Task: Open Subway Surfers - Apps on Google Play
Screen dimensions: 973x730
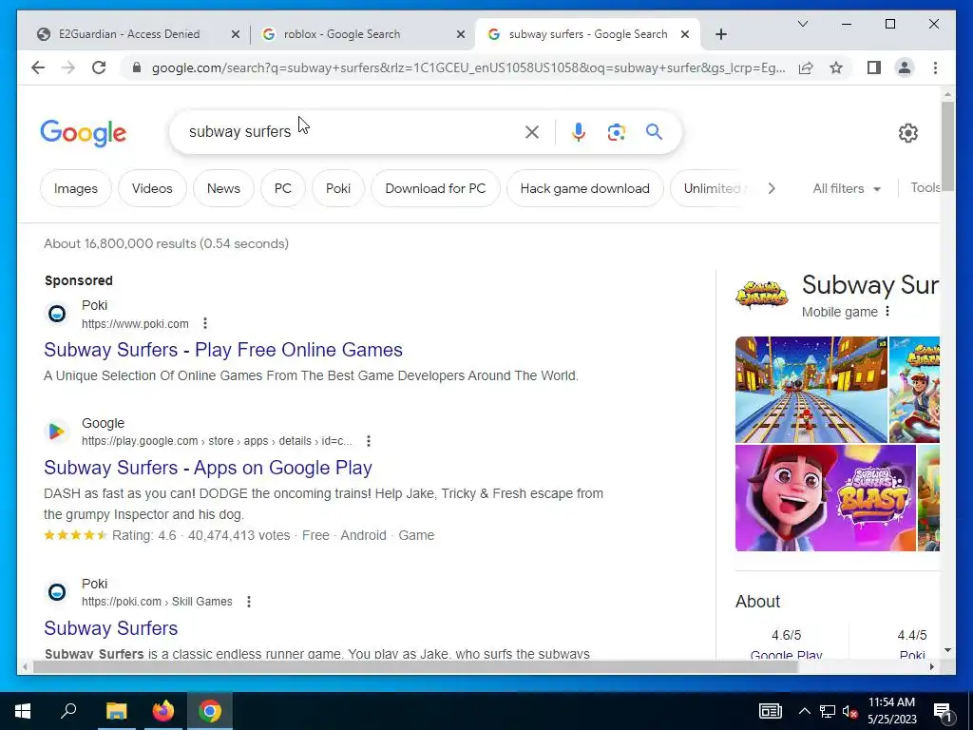Action: pyautogui.click(x=208, y=468)
